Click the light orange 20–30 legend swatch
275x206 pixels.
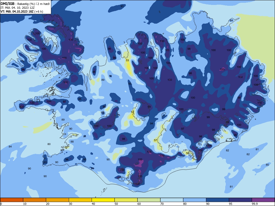pyautogui.click(x=57, y=200)
